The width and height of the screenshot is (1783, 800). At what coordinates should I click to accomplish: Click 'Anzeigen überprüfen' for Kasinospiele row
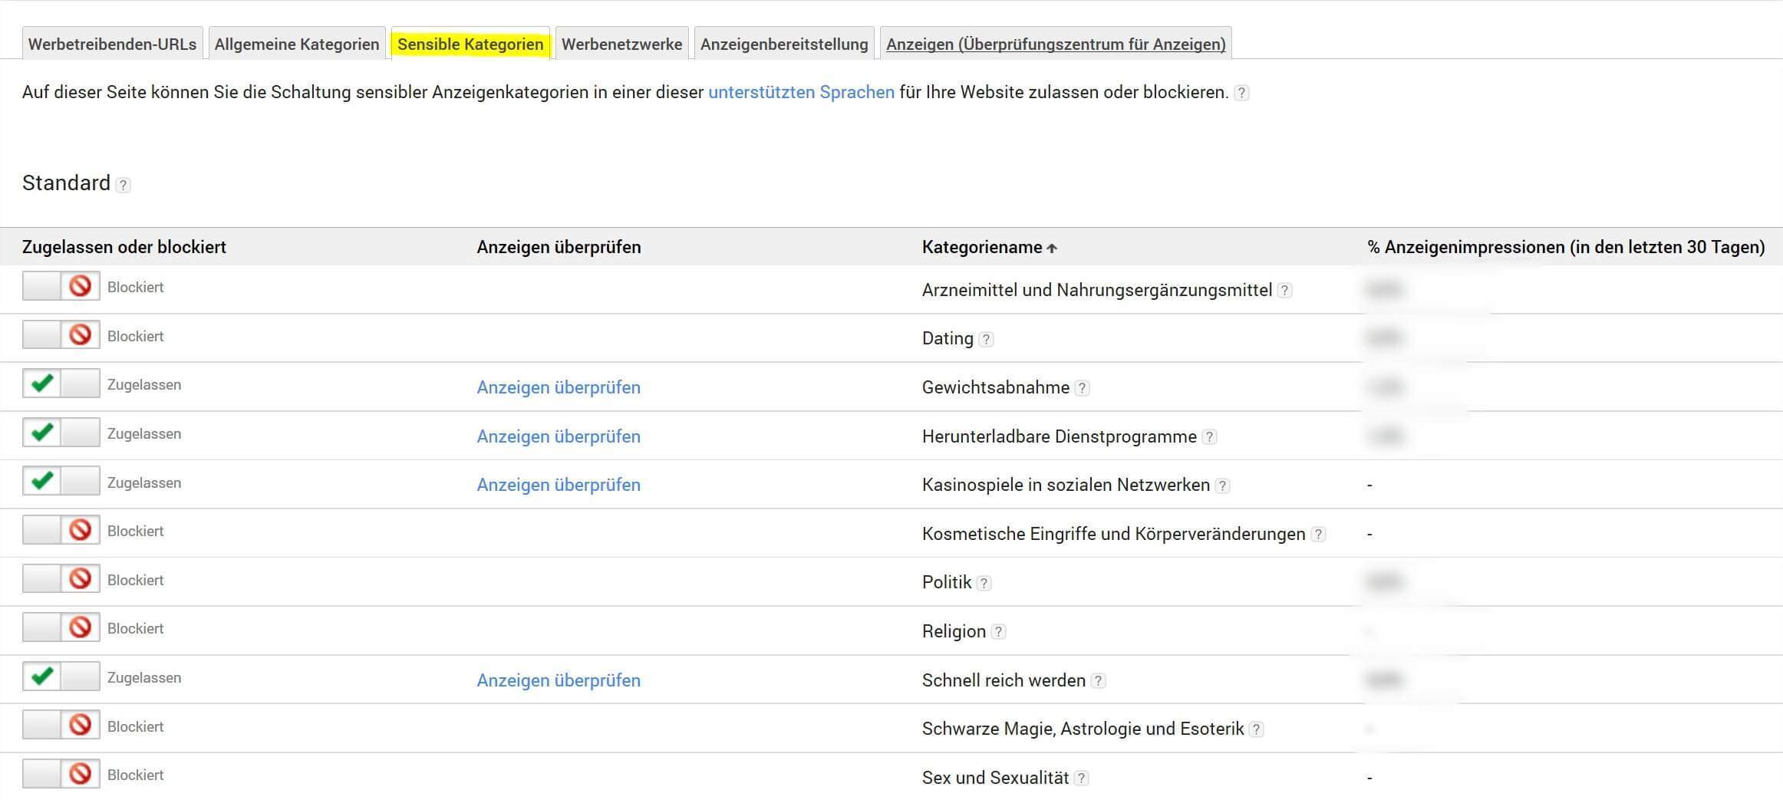pyautogui.click(x=559, y=485)
